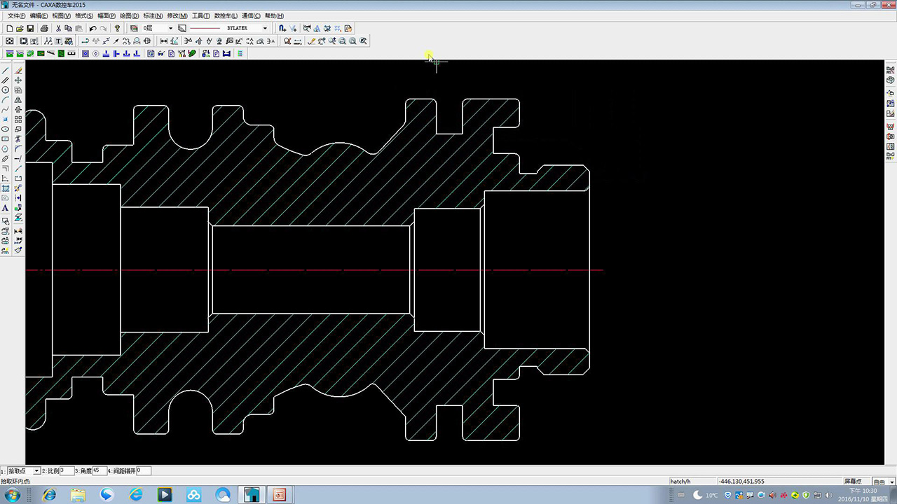Open the 帮助(H) menu
Image resolution: width=897 pixels, height=504 pixels.
coord(275,15)
